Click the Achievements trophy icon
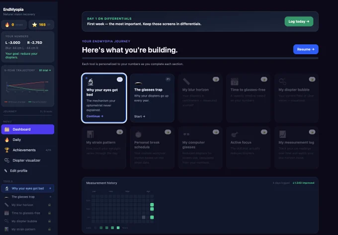The image size is (338, 235). (x=7, y=150)
